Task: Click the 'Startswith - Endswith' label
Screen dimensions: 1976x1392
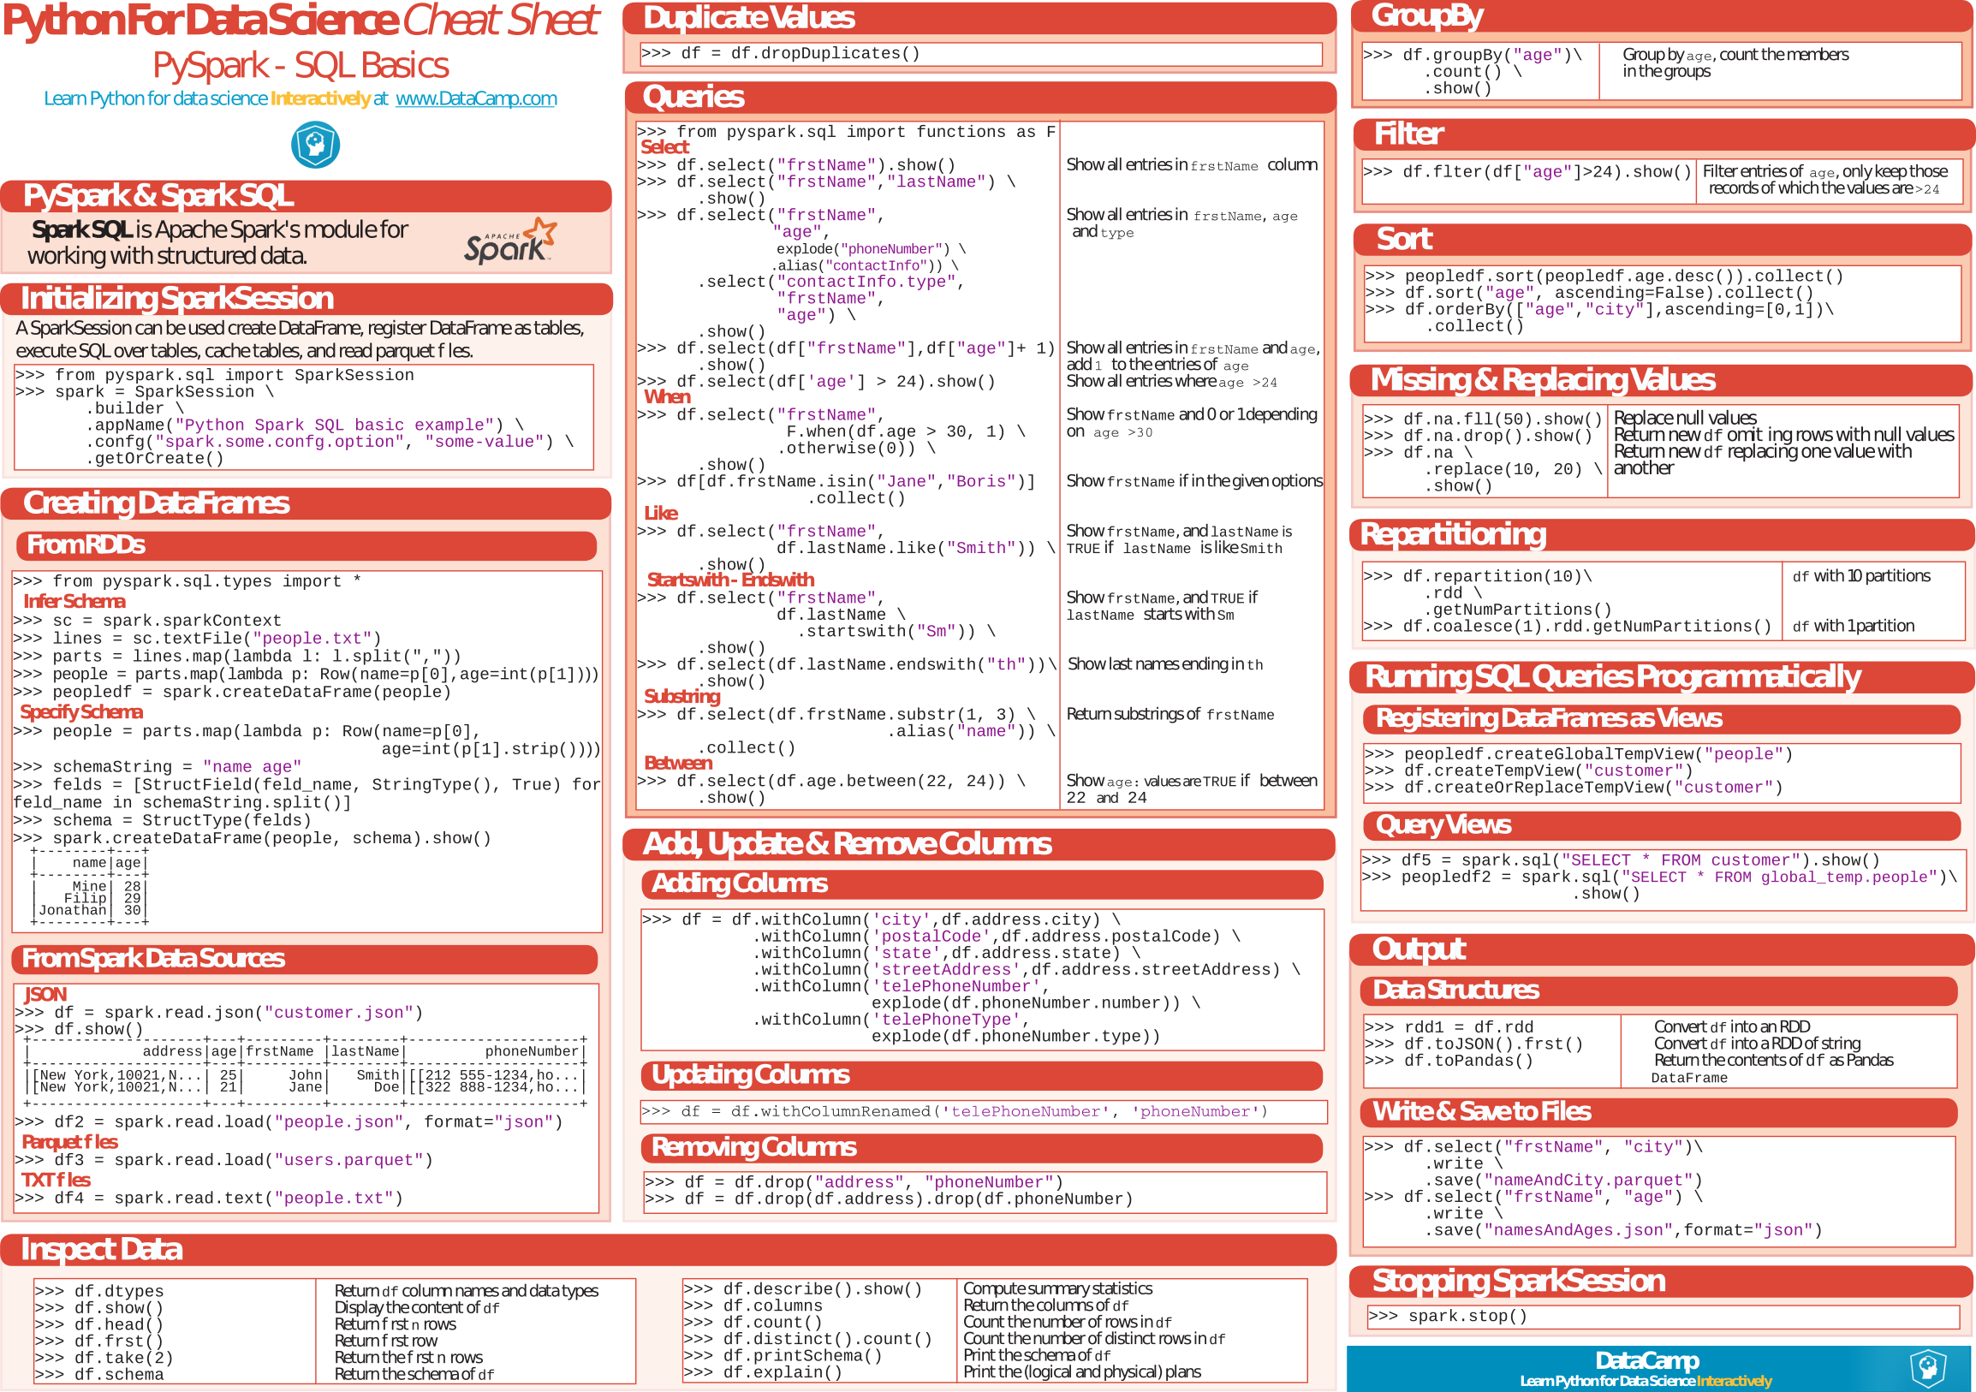Action: pos(729,580)
